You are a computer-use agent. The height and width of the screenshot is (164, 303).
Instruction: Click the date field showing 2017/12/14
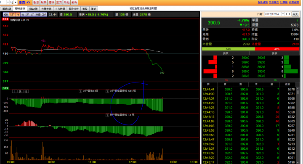273,14
